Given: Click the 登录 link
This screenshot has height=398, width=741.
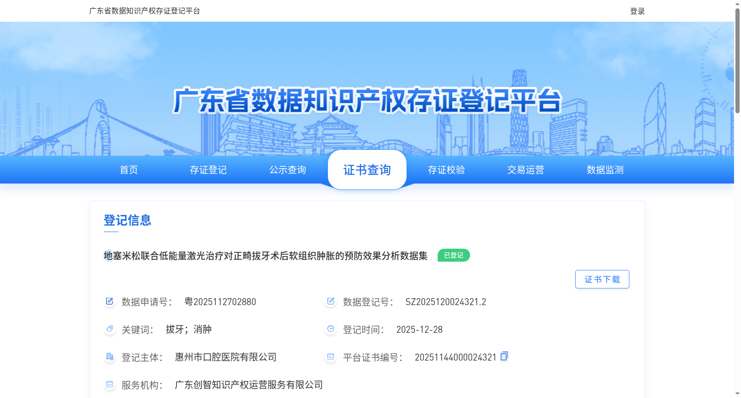Looking at the screenshot, I should click(637, 11).
